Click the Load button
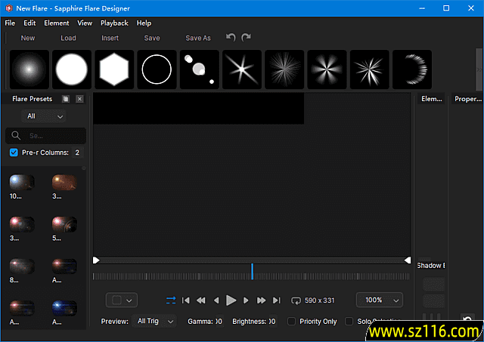Viewport: 484px width, 342px height. [x=68, y=38]
